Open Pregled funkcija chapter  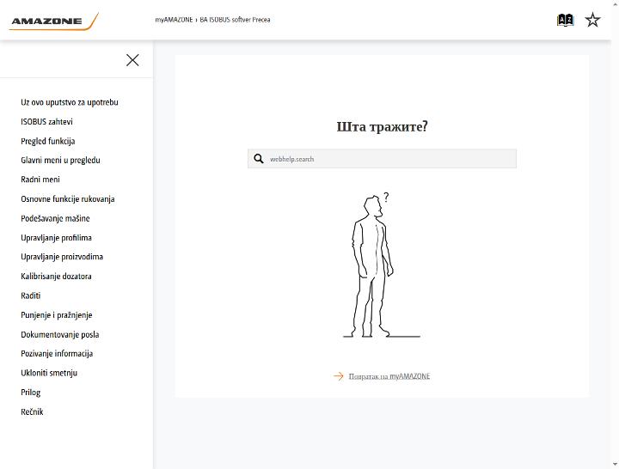(48, 141)
